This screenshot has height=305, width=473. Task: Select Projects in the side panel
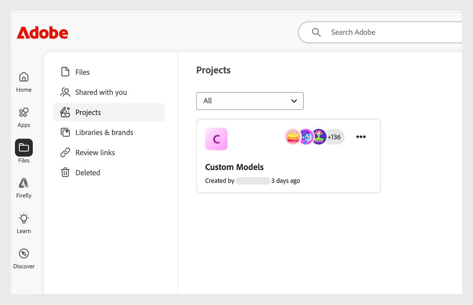[x=88, y=112]
